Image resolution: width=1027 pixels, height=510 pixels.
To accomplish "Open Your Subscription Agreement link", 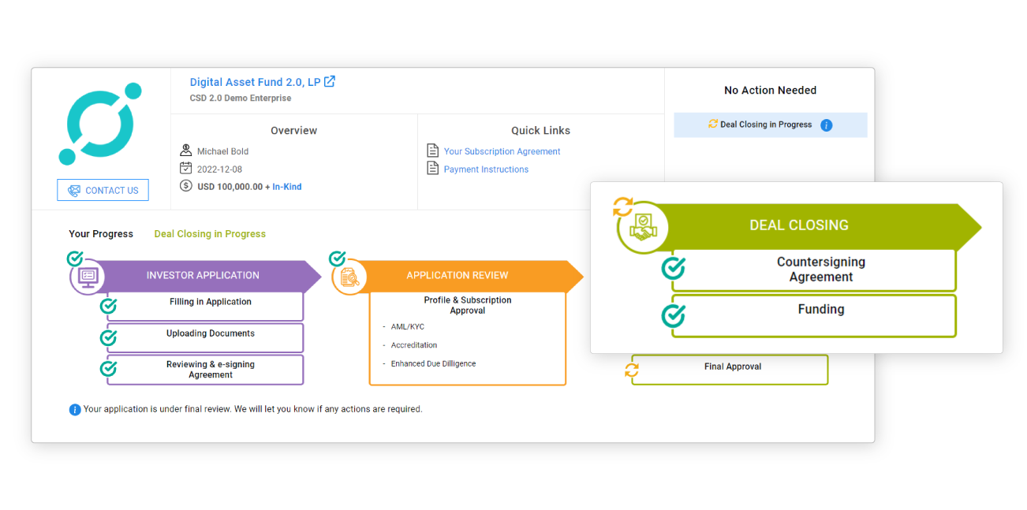I will [x=502, y=151].
